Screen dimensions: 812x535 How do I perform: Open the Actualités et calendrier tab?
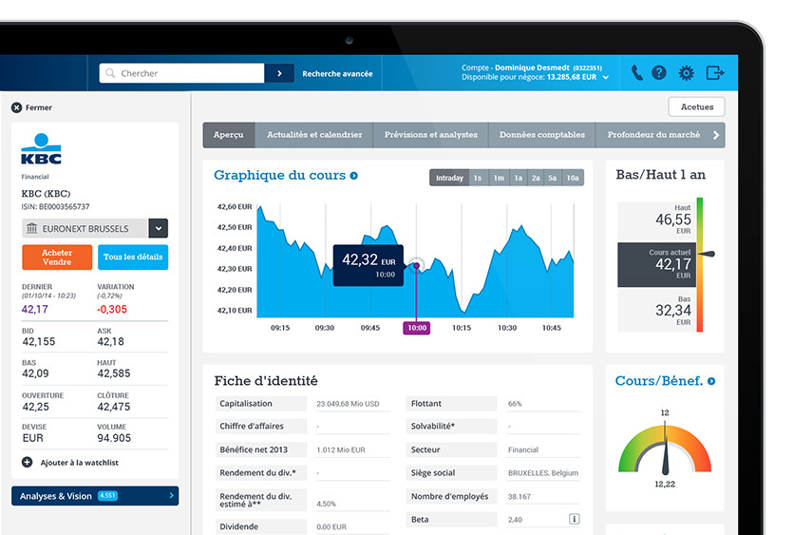coord(314,135)
